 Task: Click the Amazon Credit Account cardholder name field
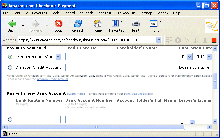coord(141,67)
